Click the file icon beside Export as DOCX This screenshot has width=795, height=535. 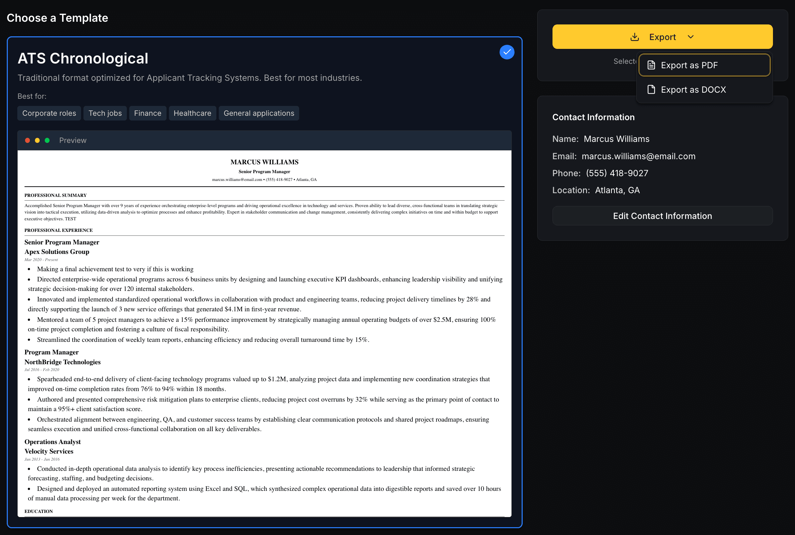pos(651,89)
